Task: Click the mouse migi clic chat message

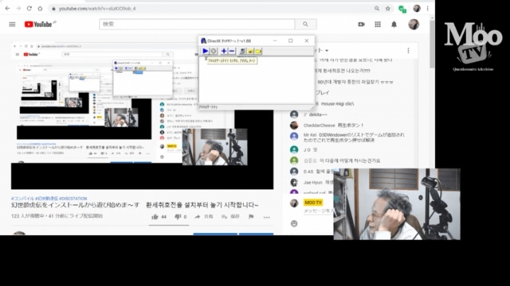Action: pos(338,104)
